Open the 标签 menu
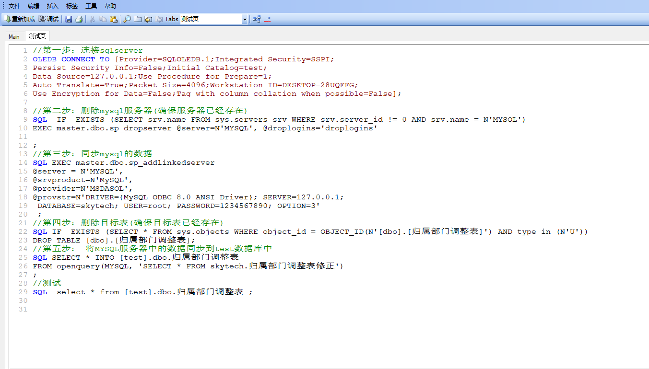The image size is (649, 369). 72,6
